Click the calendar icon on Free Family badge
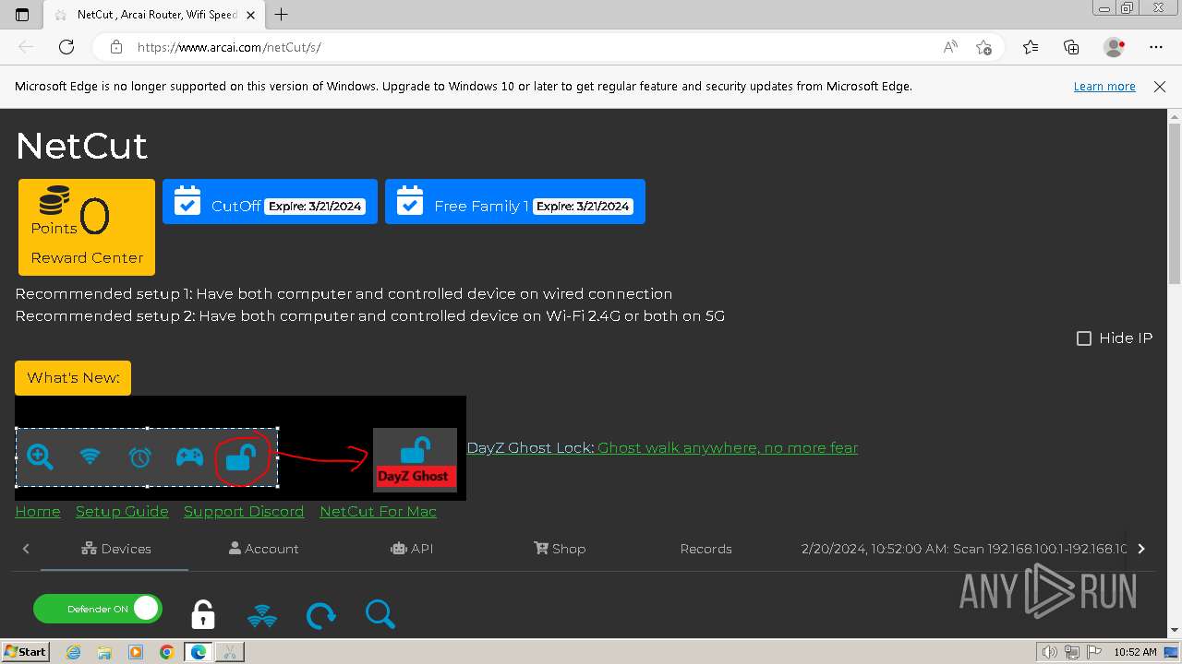Image resolution: width=1182 pixels, height=664 pixels. (410, 201)
